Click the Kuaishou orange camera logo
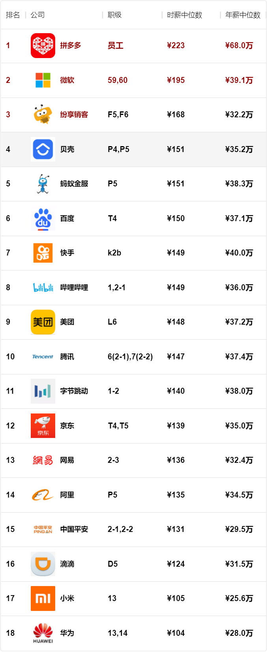 pyautogui.click(x=43, y=253)
